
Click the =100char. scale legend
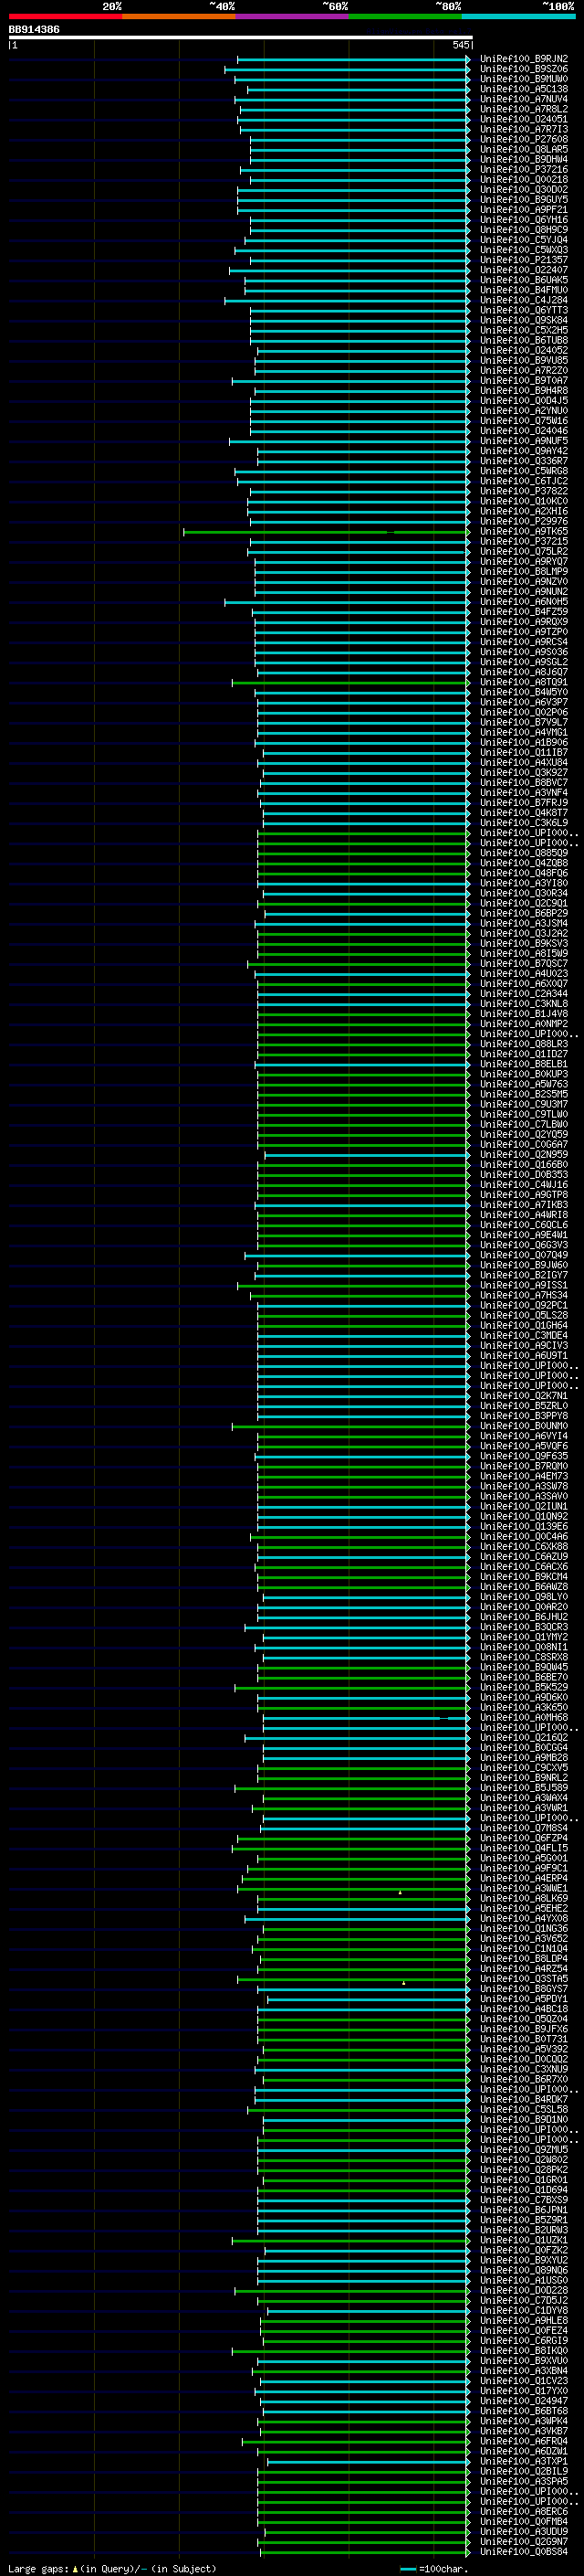433,2568
